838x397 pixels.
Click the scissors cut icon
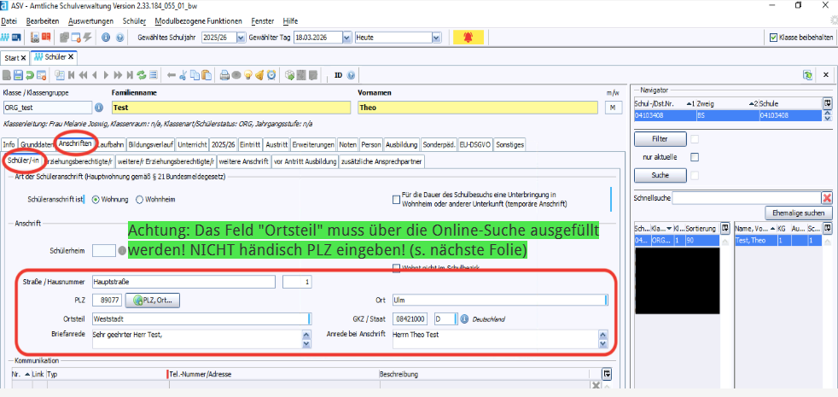[183, 75]
